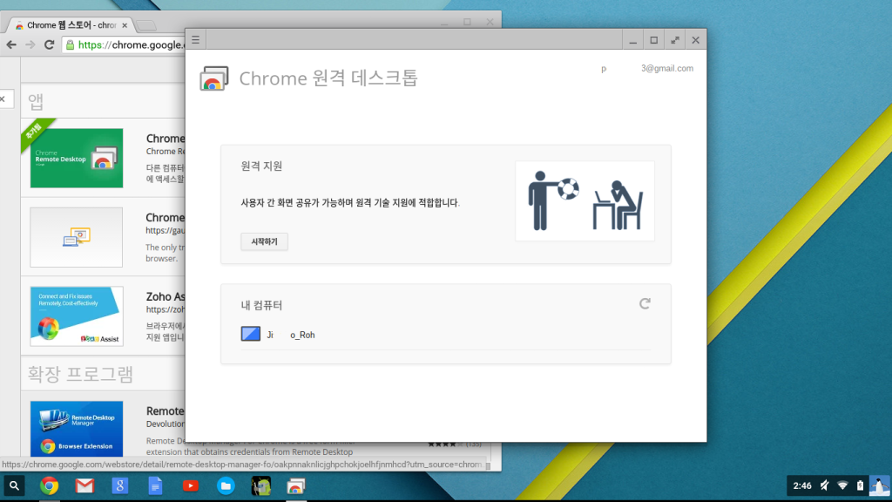Open the Zoho Assist thumbnail

coord(77,316)
